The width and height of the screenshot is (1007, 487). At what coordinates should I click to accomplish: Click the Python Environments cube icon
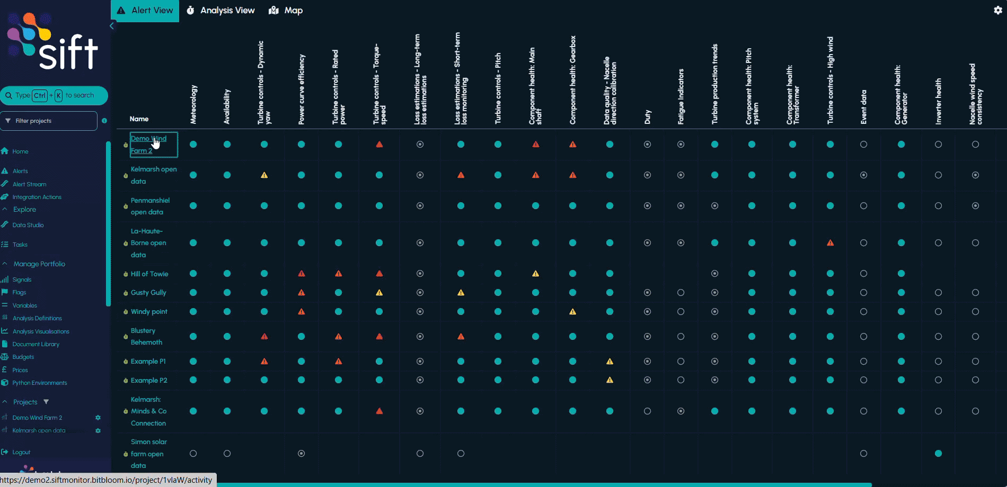[5, 383]
